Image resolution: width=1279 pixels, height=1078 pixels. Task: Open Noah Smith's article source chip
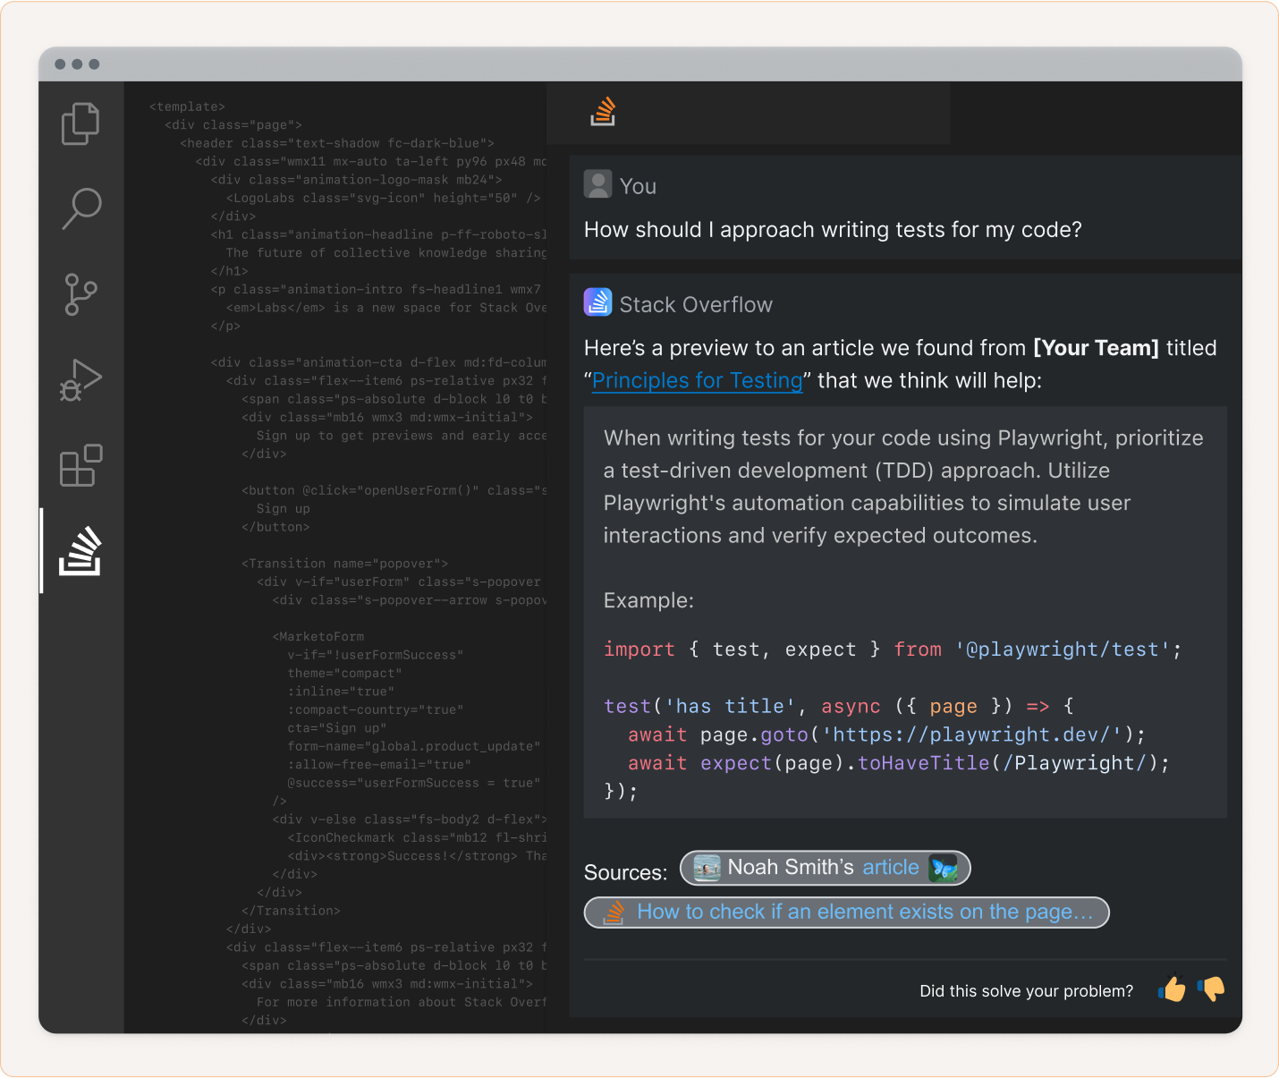[x=826, y=868]
